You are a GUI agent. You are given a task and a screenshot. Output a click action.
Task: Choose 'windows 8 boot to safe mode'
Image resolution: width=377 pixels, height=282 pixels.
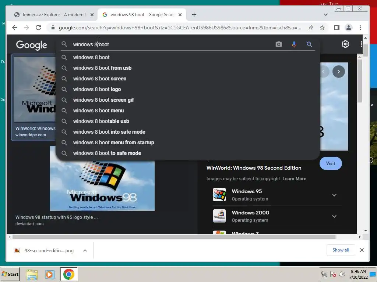(x=187, y=153)
